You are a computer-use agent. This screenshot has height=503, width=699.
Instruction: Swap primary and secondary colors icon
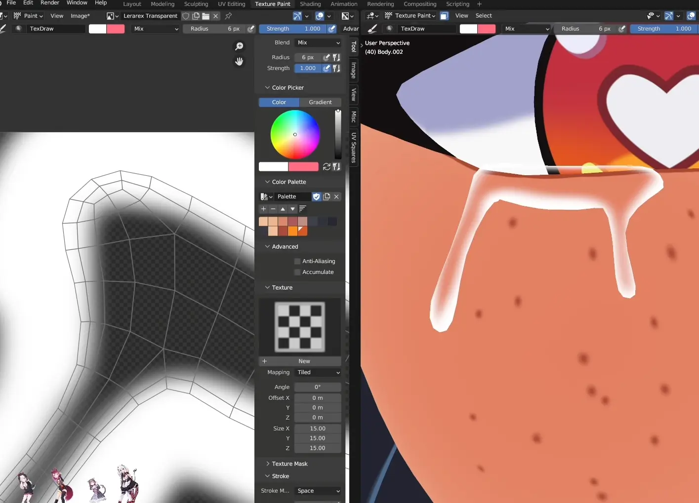tap(327, 167)
